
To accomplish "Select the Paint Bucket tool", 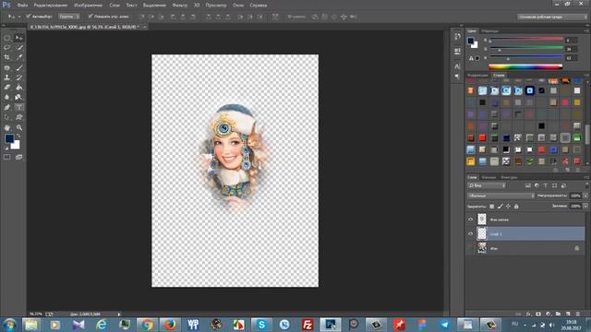I will click(18, 88).
